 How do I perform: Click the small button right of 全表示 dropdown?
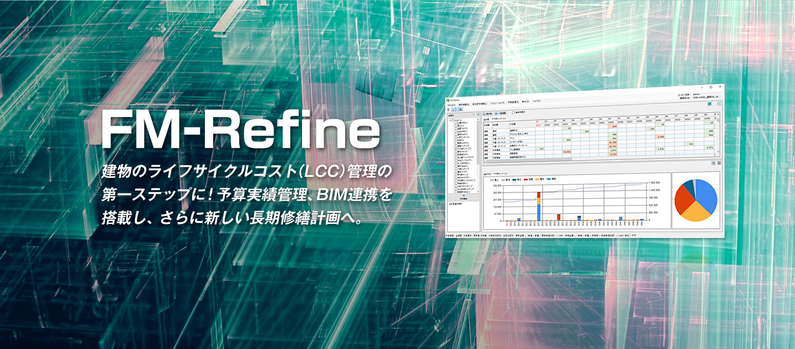(x=478, y=114)
